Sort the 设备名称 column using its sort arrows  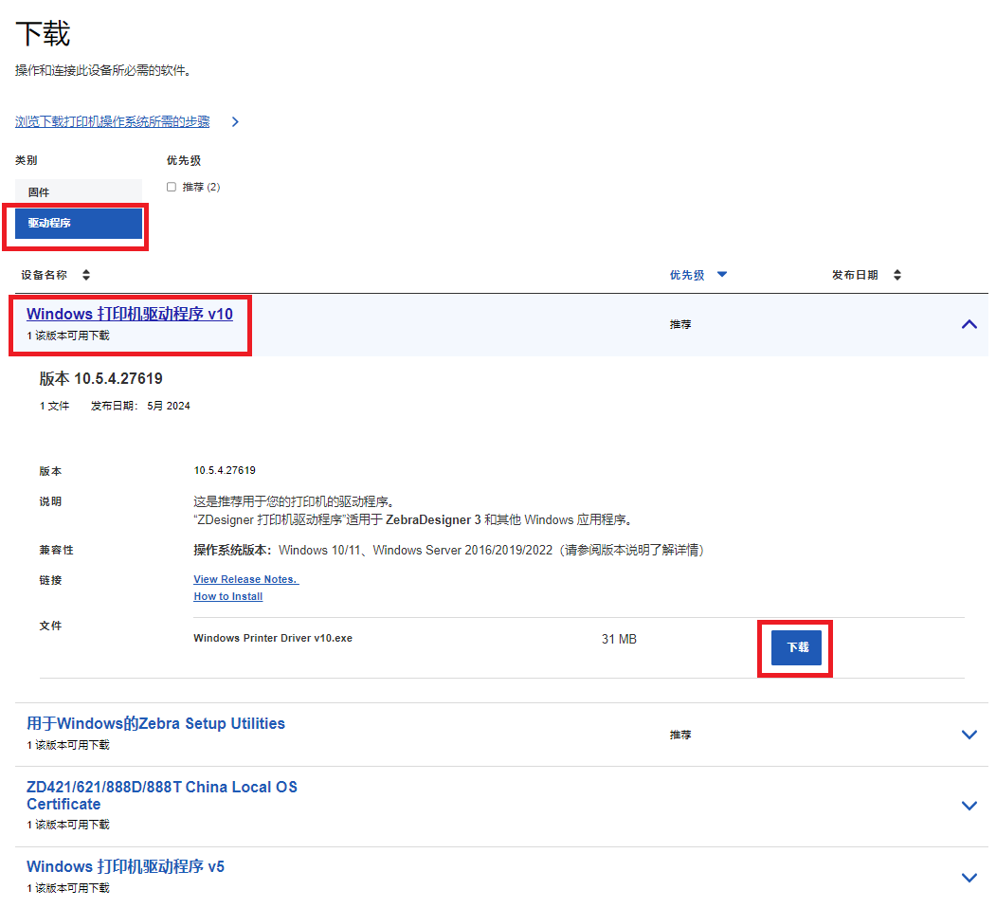[85, 274]
